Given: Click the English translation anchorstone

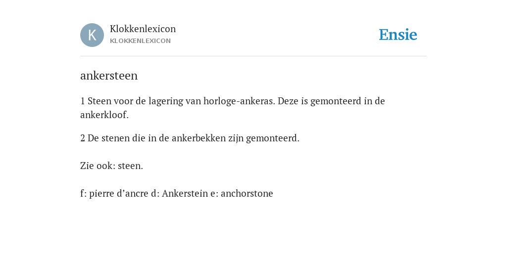Looking at the screenshot, I should coord(247,194).
